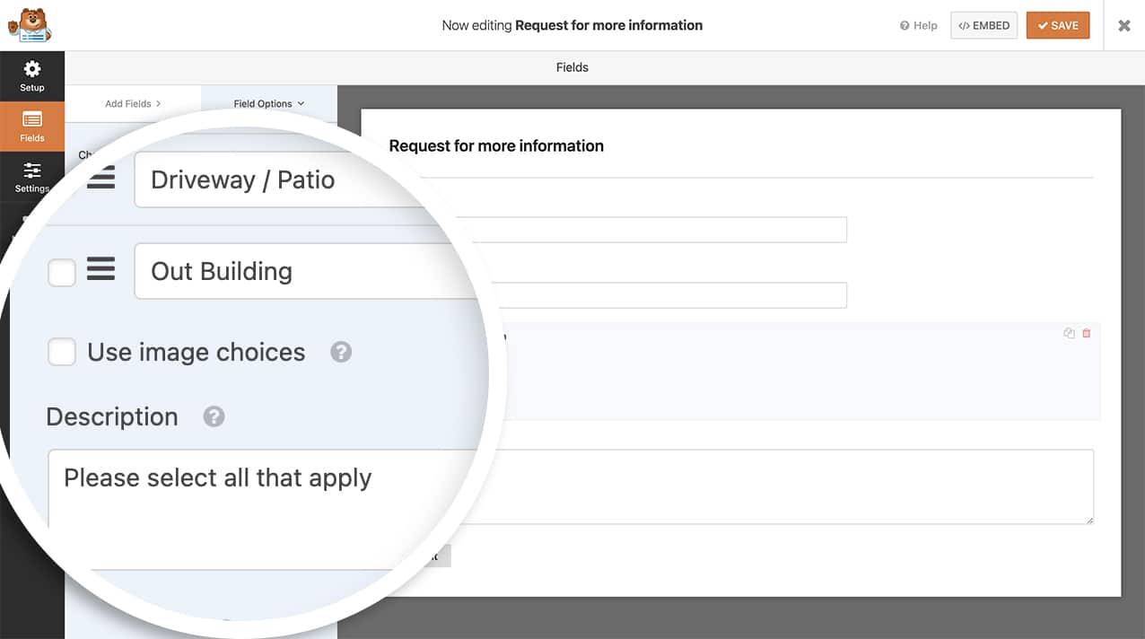Open the Add Fields section

[128, 103]
